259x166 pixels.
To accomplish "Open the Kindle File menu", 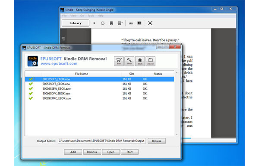I will tap(64, 16).
